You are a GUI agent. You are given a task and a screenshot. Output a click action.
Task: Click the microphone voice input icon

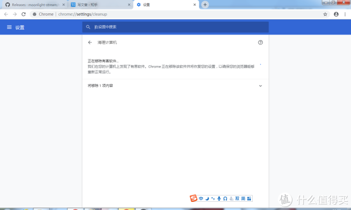219,198
